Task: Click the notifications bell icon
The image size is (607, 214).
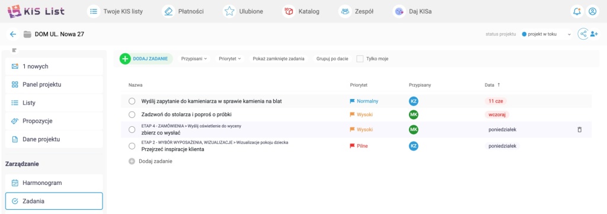Action: click(x=577, y=12)
